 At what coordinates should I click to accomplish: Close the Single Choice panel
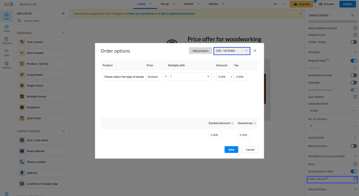click(x=352, y=15)
